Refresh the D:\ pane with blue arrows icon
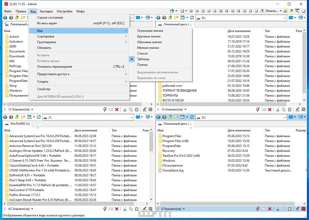This screenshot has height=220, width=309. (x=192, y=18)
